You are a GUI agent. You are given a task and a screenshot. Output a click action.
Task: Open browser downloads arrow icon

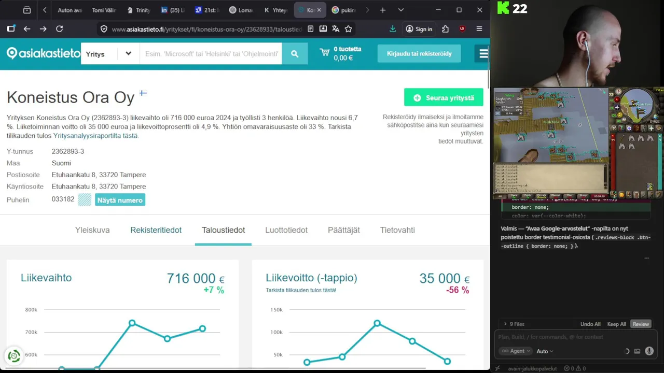393,29
